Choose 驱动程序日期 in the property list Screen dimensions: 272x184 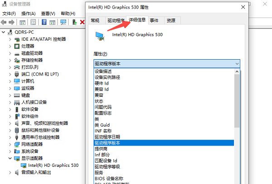click(x=164, y=137)
